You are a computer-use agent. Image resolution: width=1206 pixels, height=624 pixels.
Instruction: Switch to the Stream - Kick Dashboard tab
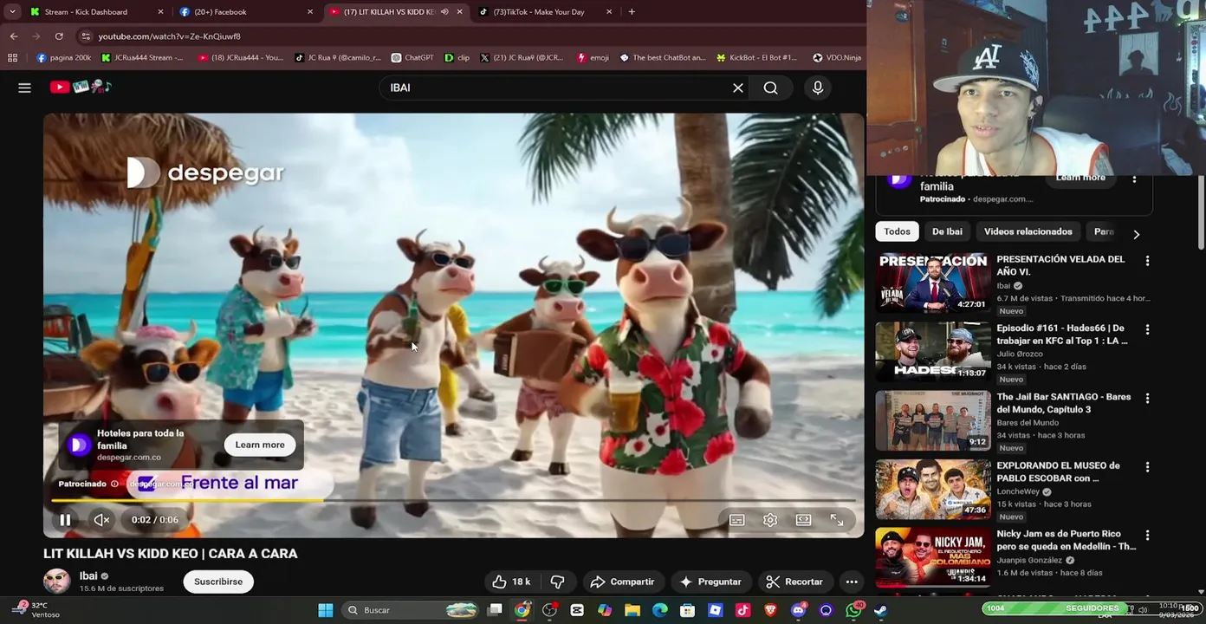tap(86, 12)
